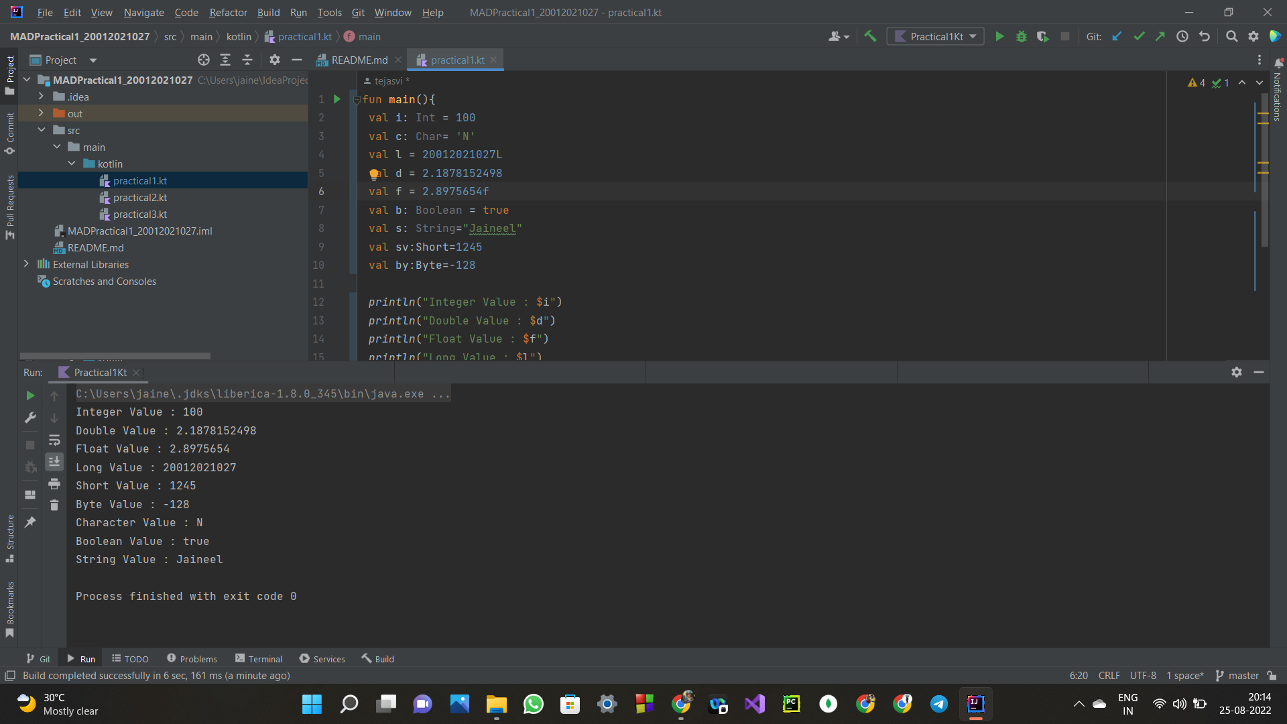Image resolution: width=1287 pixels, height=724 pixels.
Task: Toggle Bookmarks tool window stripe button
Action: pyautogui.click(x=10, y=609)
